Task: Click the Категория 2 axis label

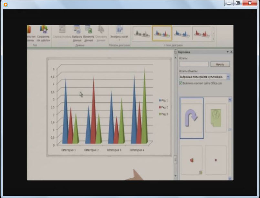Action: point(91,150)
